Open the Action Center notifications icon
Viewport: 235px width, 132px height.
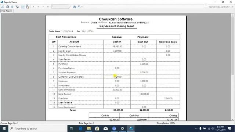pos(229,128)
